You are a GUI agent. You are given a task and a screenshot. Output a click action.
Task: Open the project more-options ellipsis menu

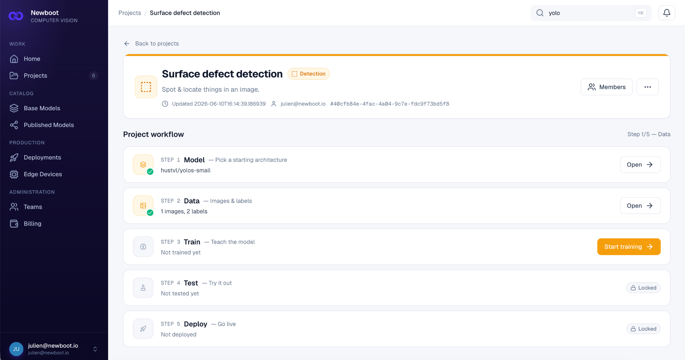pyautogui.click(x=648, y=87)
